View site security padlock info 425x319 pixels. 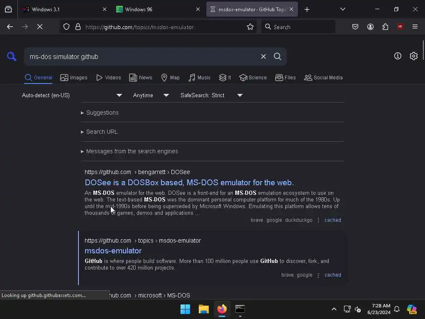pos(78,27)
